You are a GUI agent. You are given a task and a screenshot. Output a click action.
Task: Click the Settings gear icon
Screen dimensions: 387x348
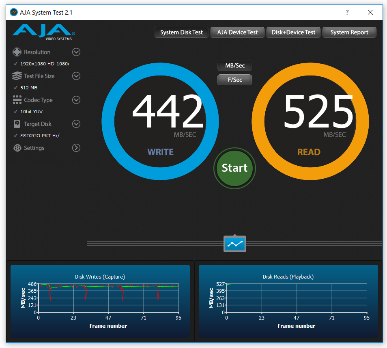click(x=17, y=148)
